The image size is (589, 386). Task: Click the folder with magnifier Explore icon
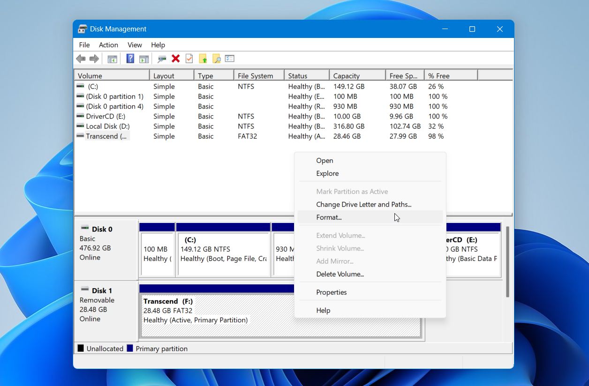tap(216, 59)
